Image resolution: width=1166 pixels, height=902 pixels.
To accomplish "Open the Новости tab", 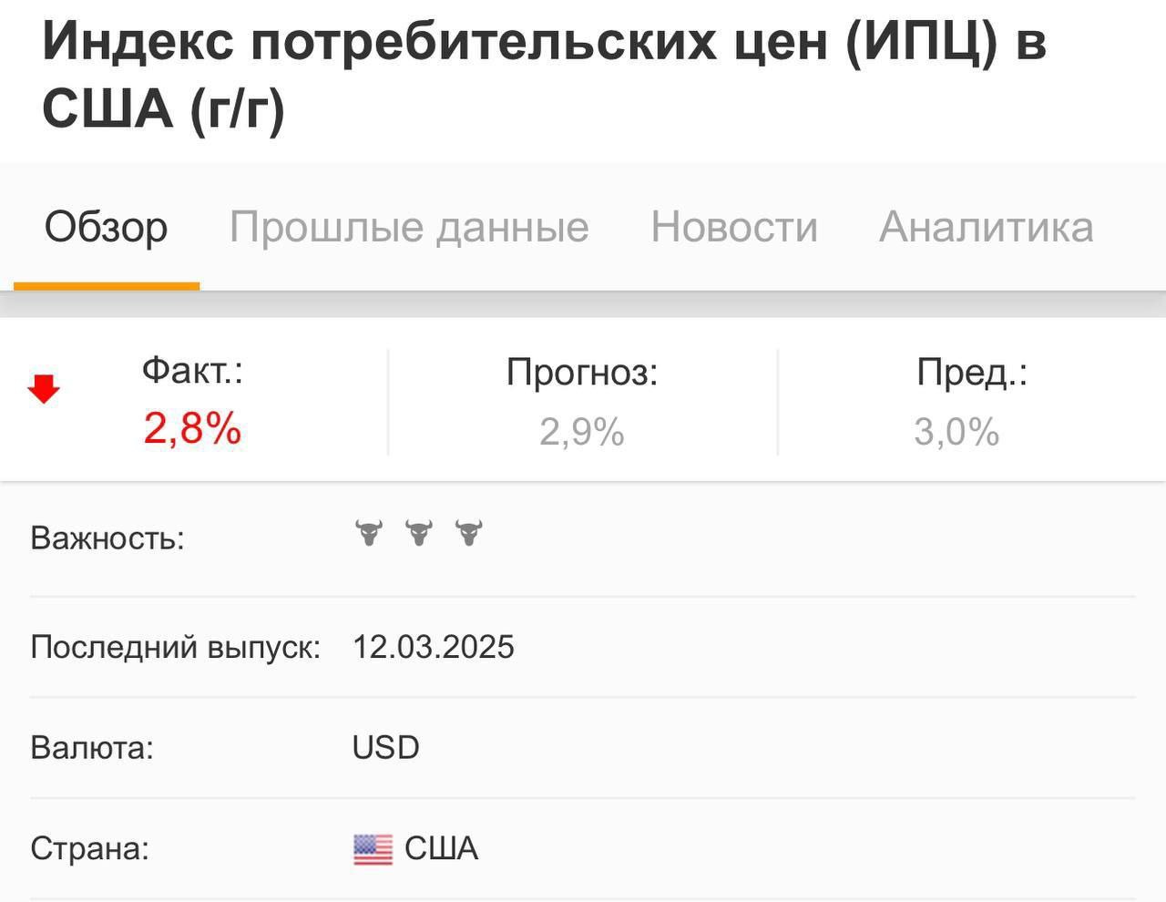I will (x=734, y=227).
